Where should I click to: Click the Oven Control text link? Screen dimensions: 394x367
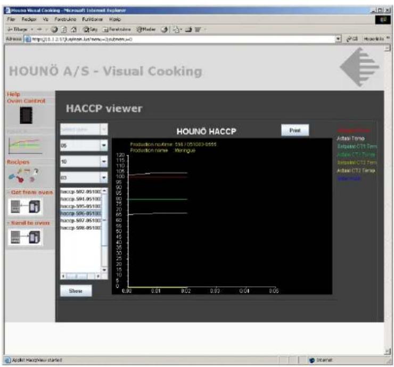coord(26,101)
